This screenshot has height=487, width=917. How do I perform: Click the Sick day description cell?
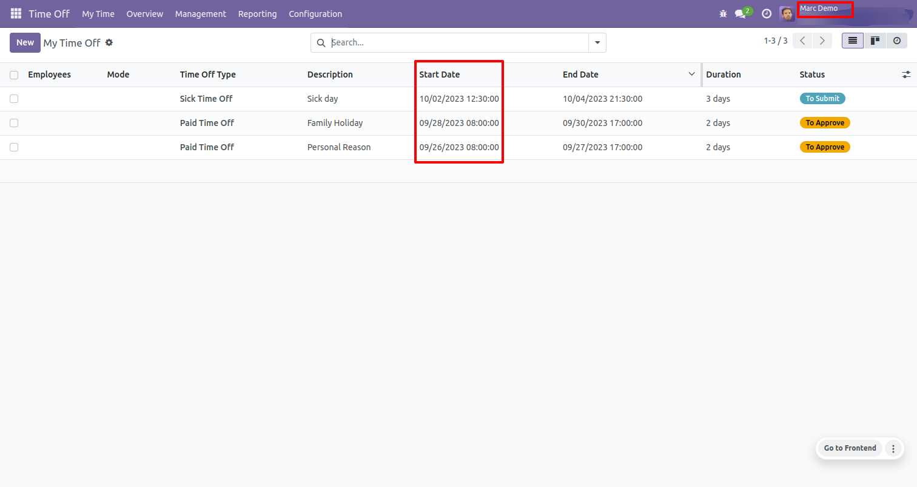(323, 99)
